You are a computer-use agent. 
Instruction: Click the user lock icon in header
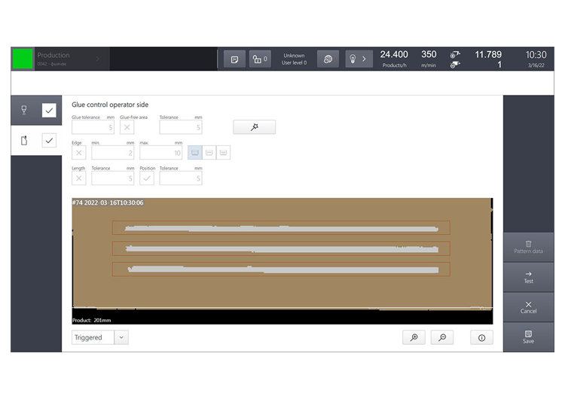point(260,59)
